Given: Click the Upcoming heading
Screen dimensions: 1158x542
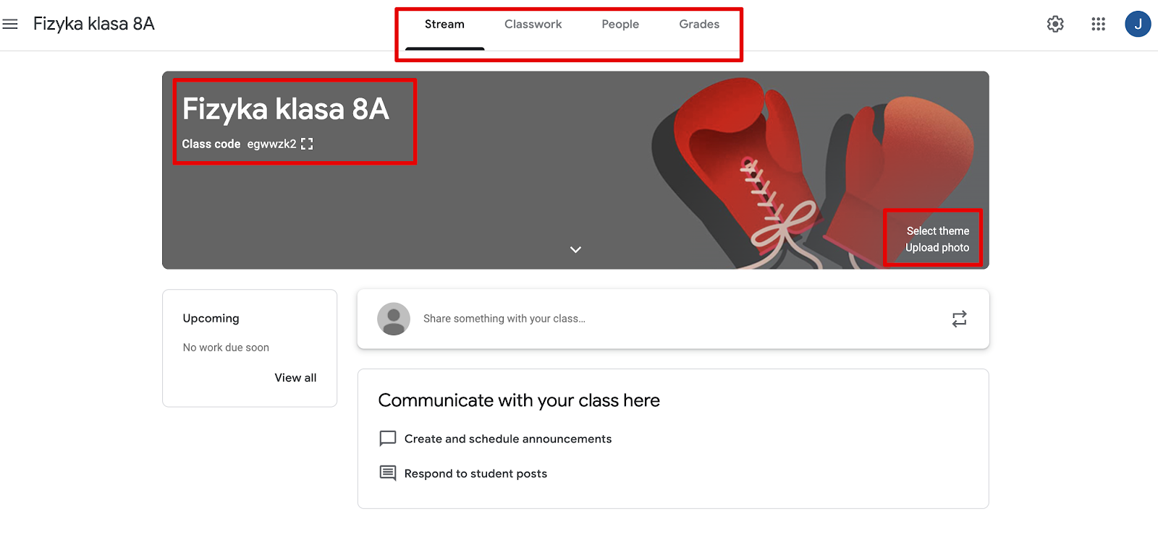Looking at the screenshot, I should (x=211, y=318).
